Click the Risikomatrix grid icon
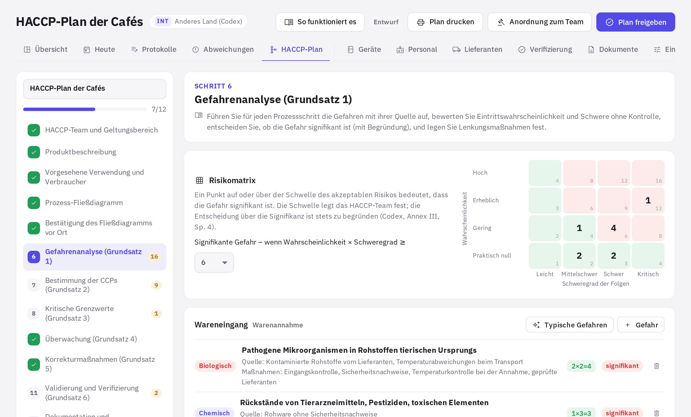The height and width of the screenshot is (417, 691). [200, 180]
